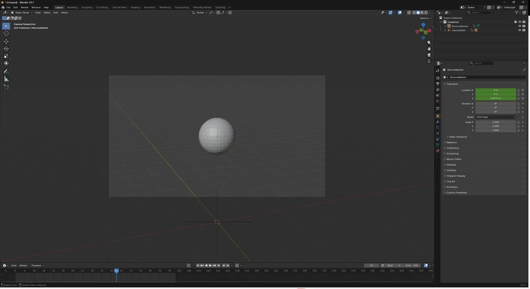This screenshot has height=289, width=530.
Task: Hide CameraOrbit in viewport
Action: (519, 30)
